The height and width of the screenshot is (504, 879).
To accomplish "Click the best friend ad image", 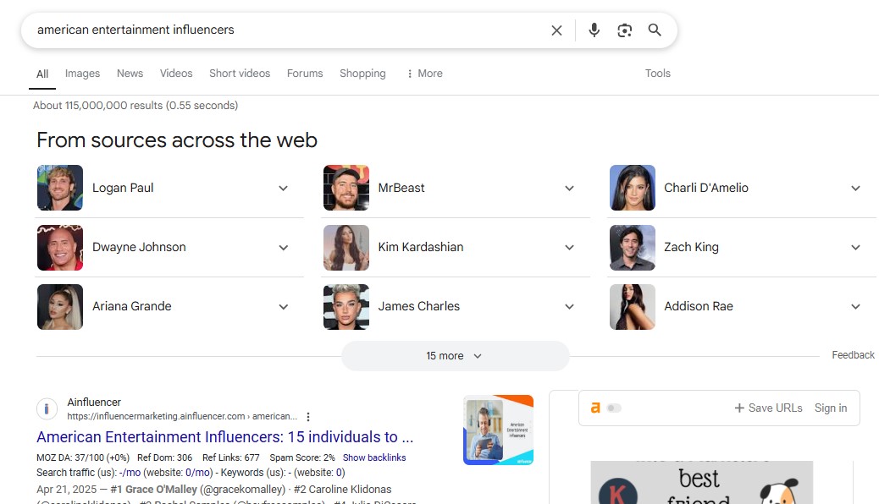I will 702,482.
